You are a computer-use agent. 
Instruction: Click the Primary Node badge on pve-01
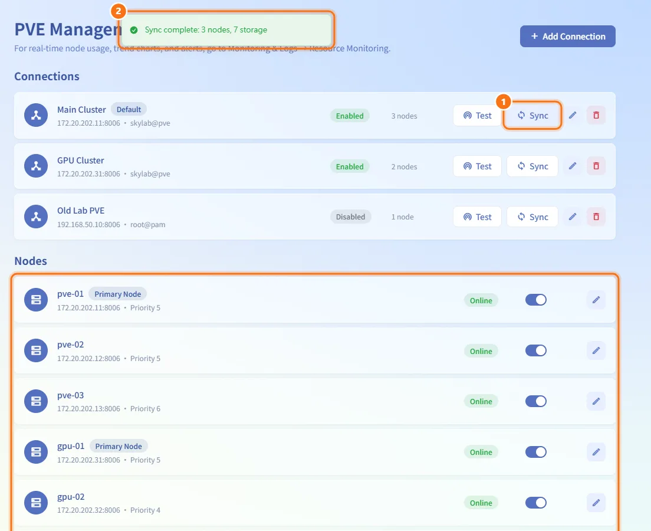point(117,294)
